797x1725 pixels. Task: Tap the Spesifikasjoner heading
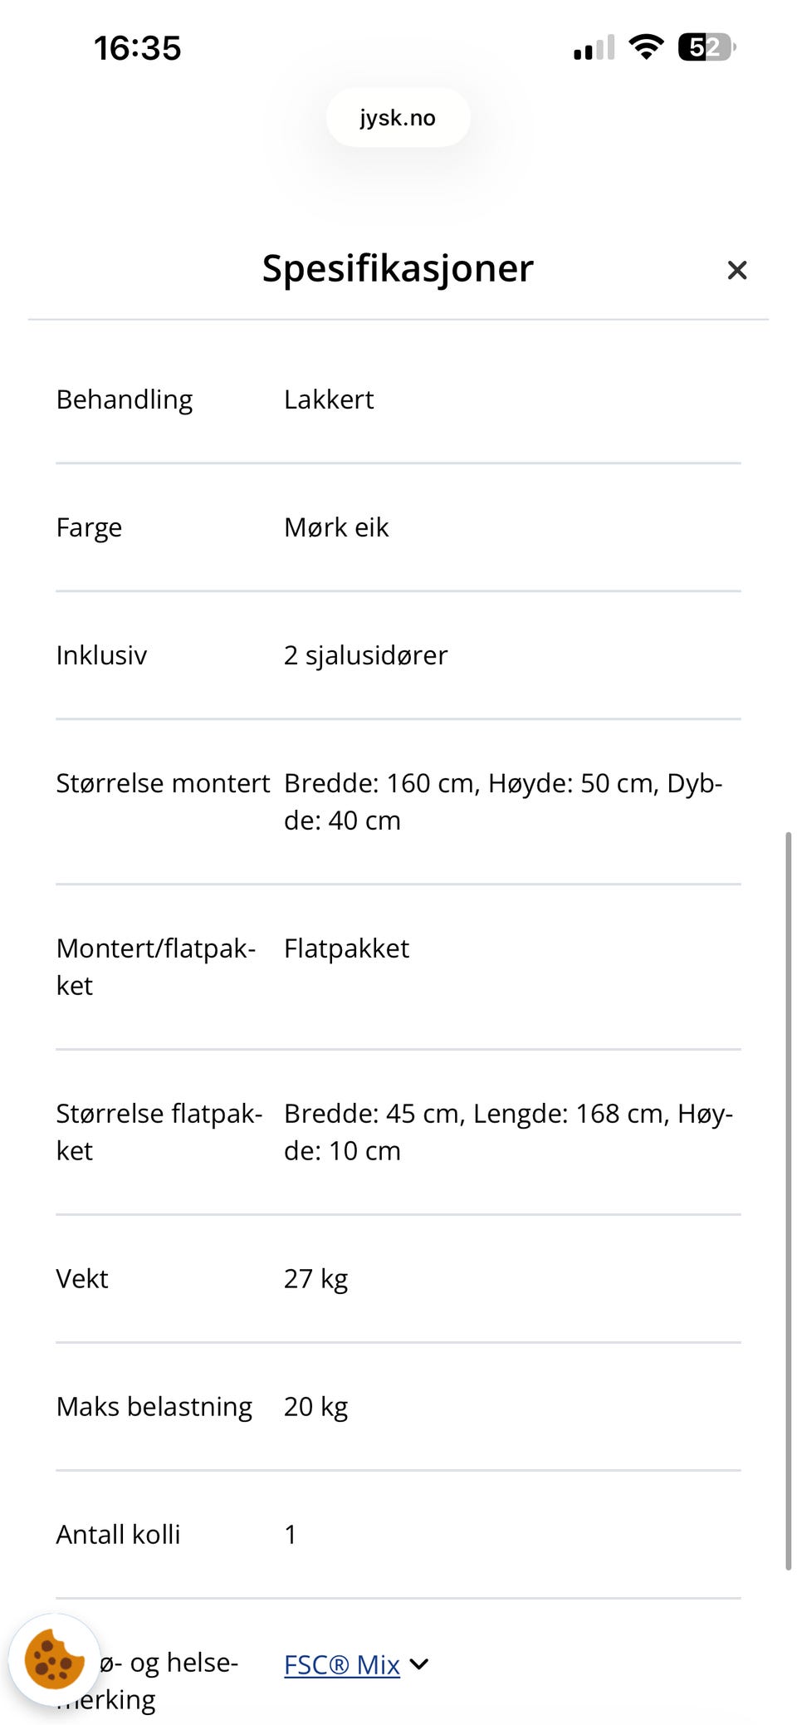[398, 268]
